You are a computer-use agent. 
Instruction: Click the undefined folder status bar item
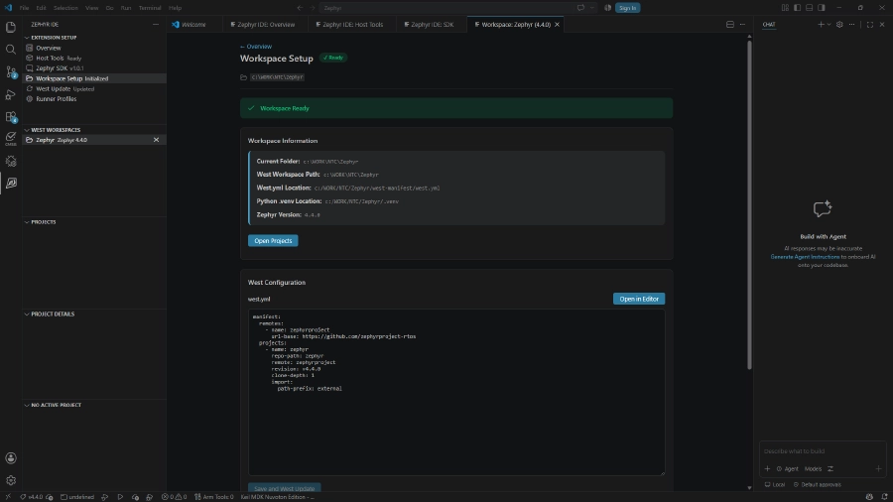(77, 497)
